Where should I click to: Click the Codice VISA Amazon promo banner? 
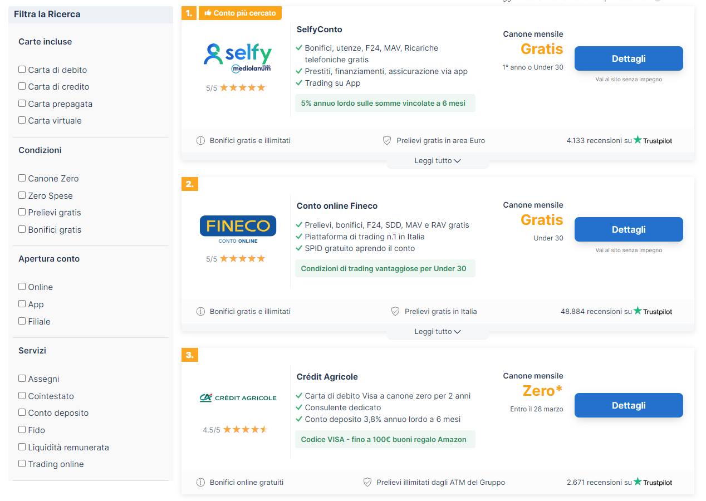(385, 439)
